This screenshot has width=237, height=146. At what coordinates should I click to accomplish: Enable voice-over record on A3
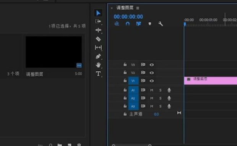[169, 106]
